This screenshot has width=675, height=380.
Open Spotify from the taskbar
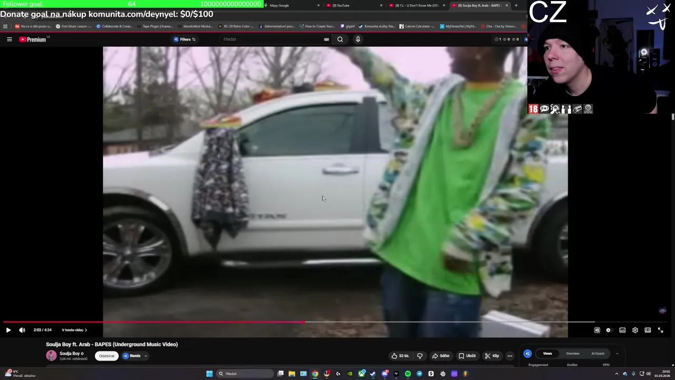tap(408, 374)
